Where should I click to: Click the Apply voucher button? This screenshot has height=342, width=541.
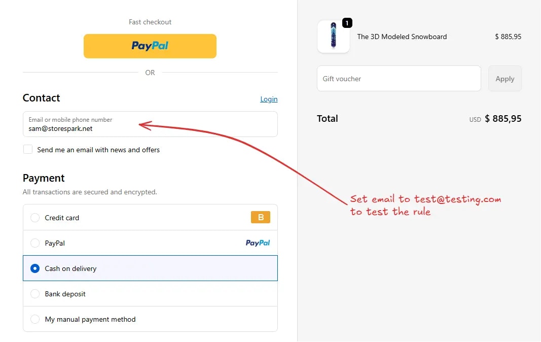[x=505, y=79]
